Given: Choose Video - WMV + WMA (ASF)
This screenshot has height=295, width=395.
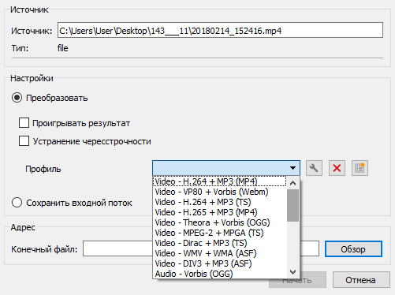Looking at the screenshot, I should 220,253.
